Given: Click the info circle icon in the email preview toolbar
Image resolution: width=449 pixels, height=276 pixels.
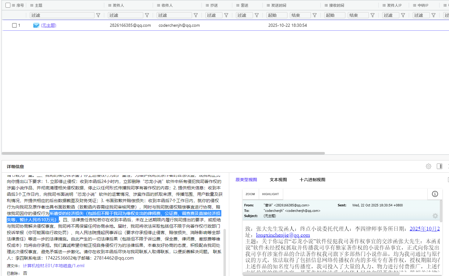Looking at the screenshot, I should (x=435, y=194).
